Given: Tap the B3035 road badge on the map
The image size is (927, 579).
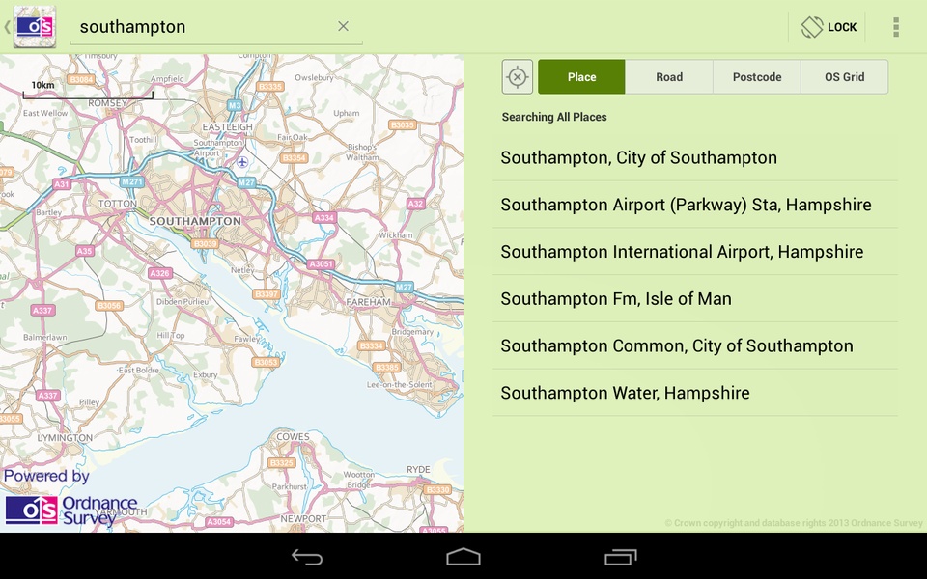Looking at the screenshot, I should point(403,124).
